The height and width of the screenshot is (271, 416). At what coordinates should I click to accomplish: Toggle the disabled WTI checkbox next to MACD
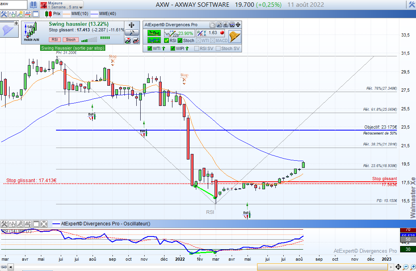coord(198,40)
